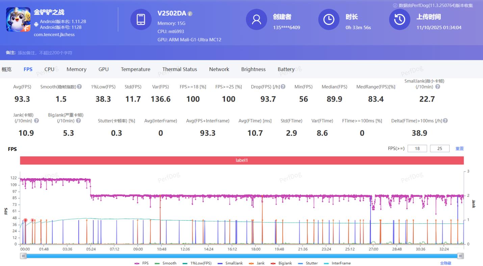Screen dimensions: 483x266
Task: Toggle BigJank series in chart legend
Action: (x=282, y=263)
